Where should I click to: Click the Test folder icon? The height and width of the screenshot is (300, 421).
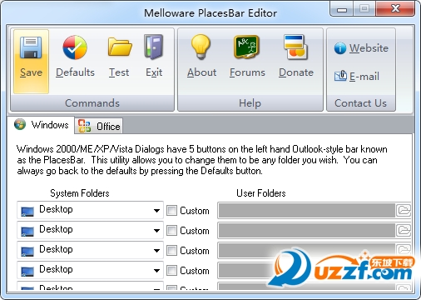click(120, 47)
